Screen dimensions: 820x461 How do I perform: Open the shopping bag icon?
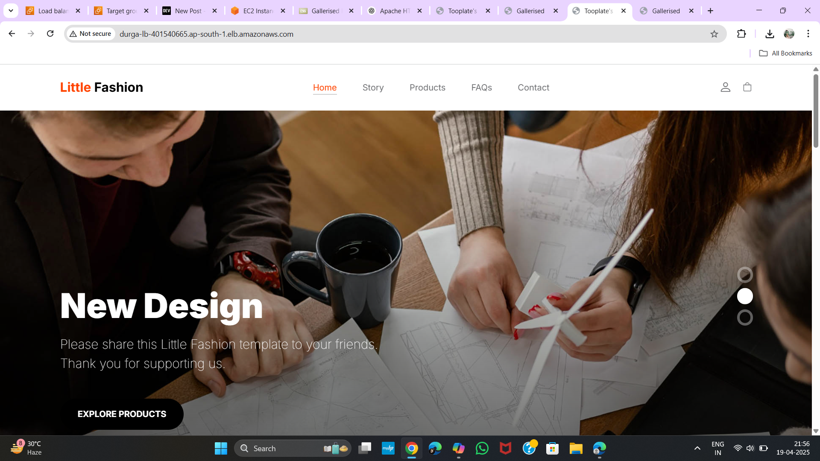(747, 87)
